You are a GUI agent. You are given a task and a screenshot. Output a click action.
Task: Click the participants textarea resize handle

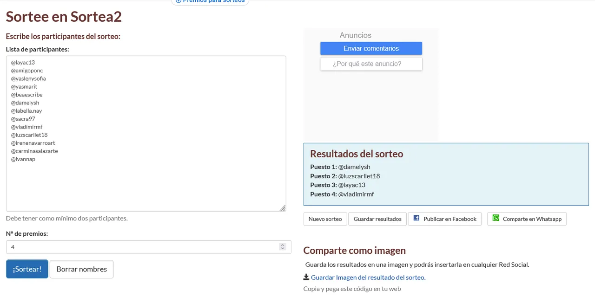(x=283, y=208)
